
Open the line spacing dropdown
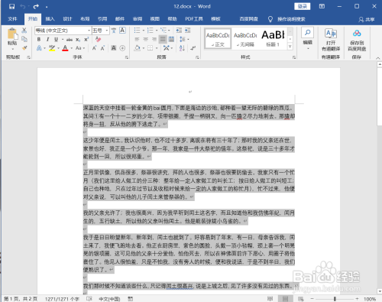click(x=184, y=39)
